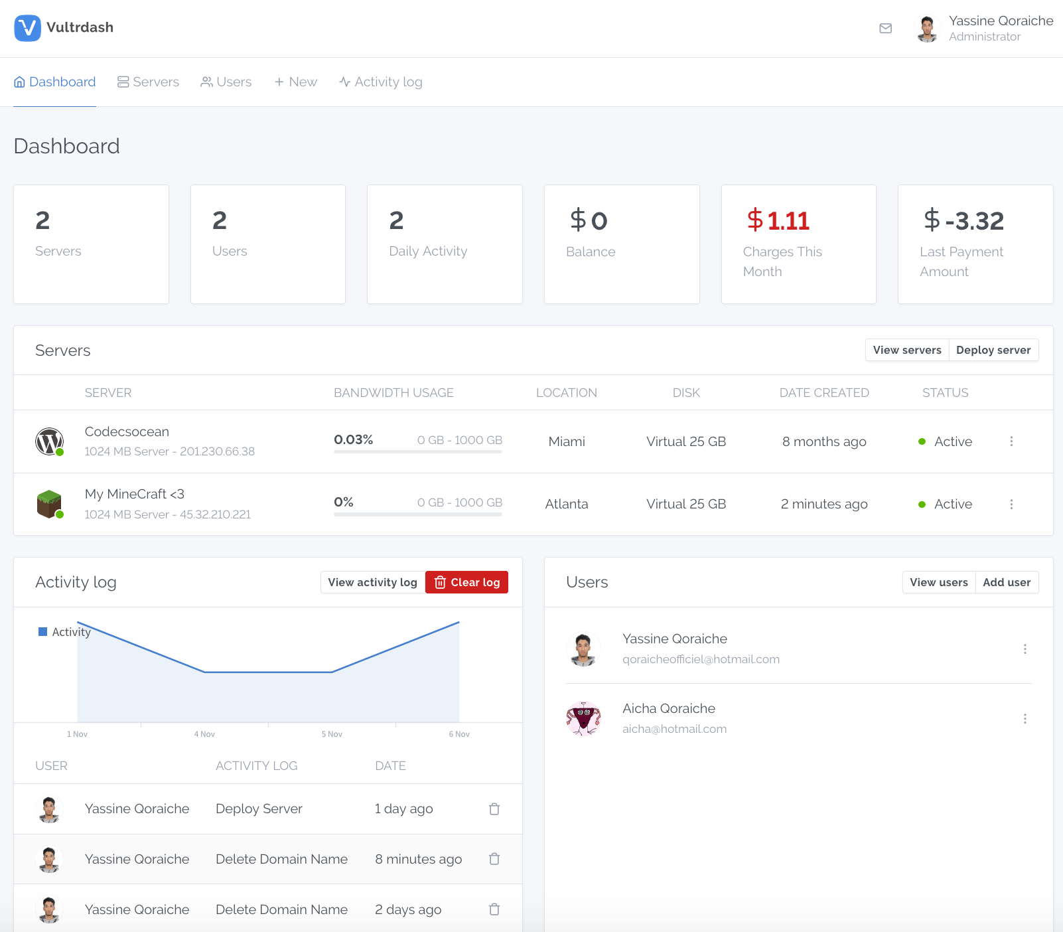The image size is (1063, 932).
Task: Toggle the Activity chart legend
Action: pyautogui.click(x=64, y=632)
